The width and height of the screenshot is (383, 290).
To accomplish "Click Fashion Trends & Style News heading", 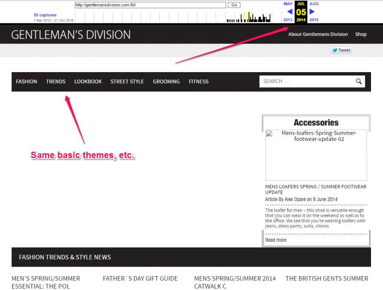I will click(65, 257).
